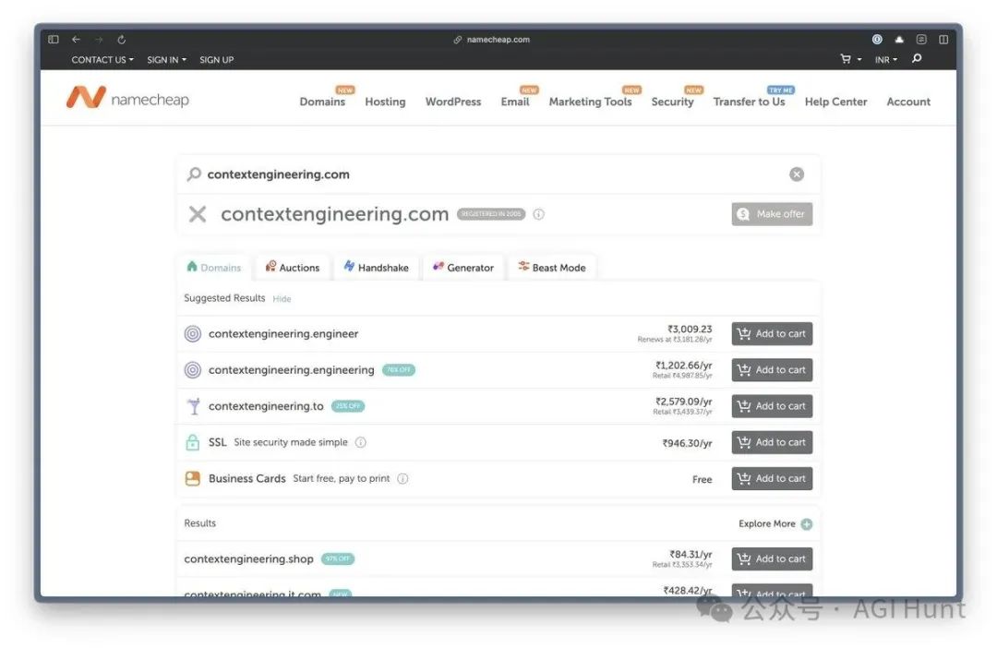Screen dimensions: 997x648
Task: Click the 25% OFF badge
Action: (348, 406)
